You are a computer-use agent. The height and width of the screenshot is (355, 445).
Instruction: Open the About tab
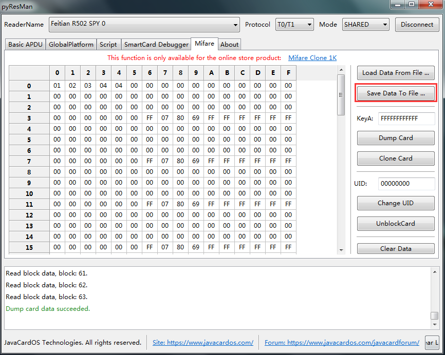(x=229, y=45)
